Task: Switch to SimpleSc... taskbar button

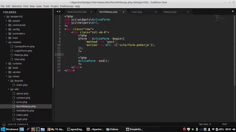Action: pyautogui.click(x=134, y=129)
